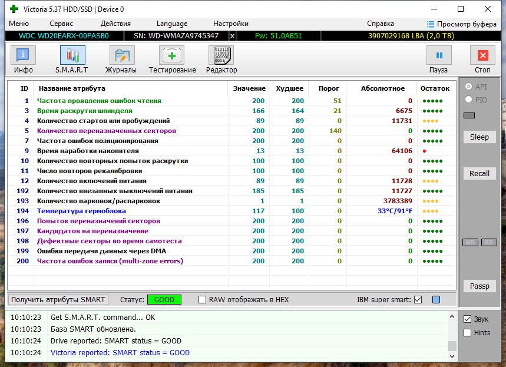Click the green GOOD status indicator

click(164, 299)
